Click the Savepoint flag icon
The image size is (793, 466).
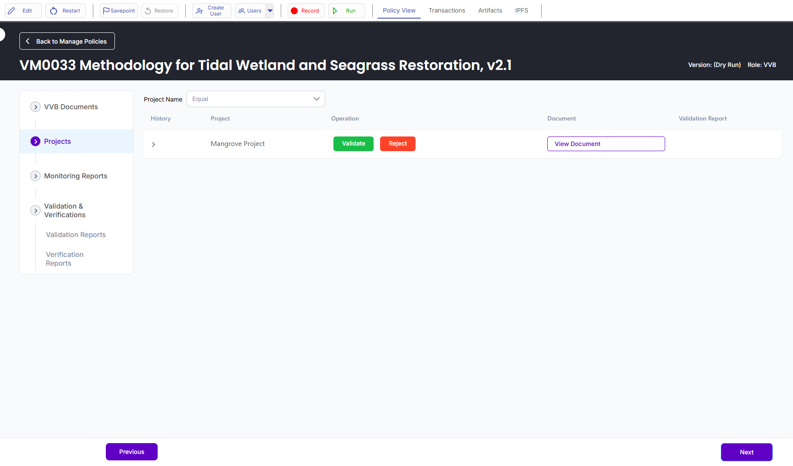pyautogui.click(x=106, y=11)
